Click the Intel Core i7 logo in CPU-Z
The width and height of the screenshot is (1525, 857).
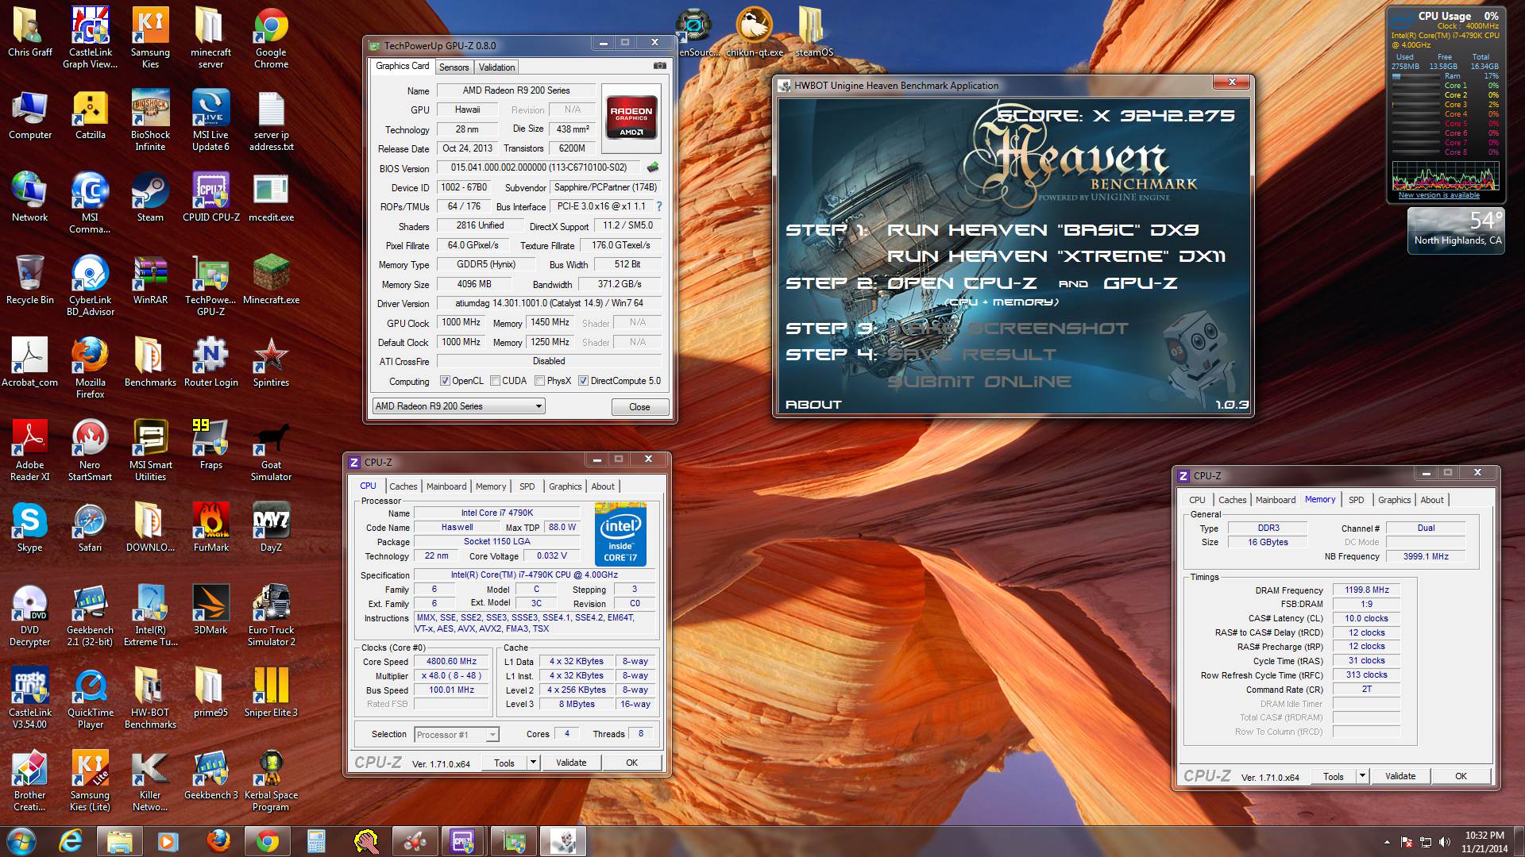coord(620,533)
